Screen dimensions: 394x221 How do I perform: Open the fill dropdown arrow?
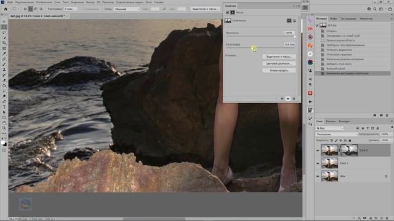pyautogui.click(x=391, y=141)
